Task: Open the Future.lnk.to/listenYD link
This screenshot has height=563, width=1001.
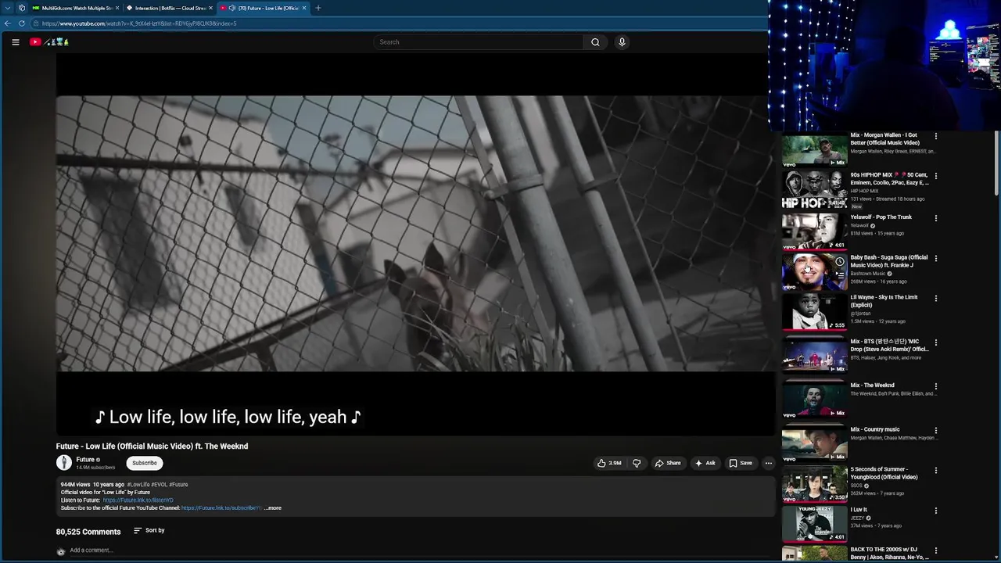Action: 138,500
